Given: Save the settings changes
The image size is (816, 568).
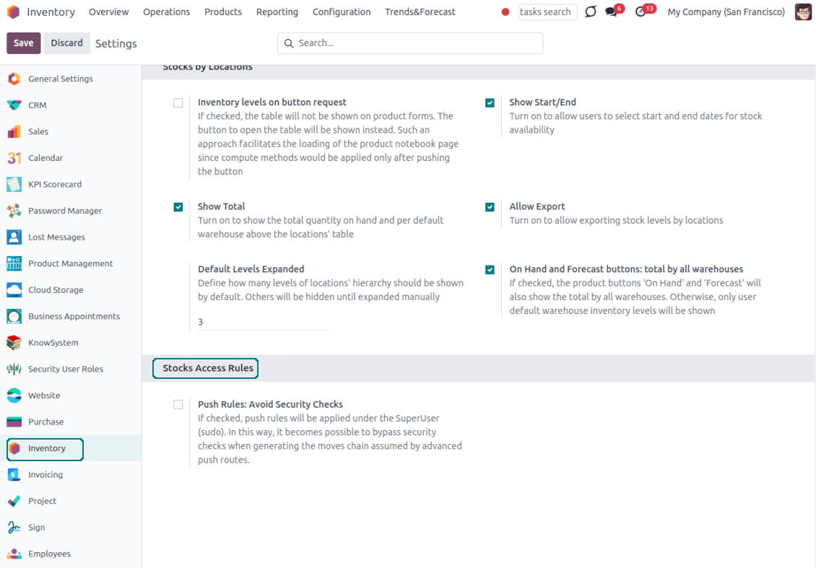Looking at the screenshot, I should pos(24,43).
